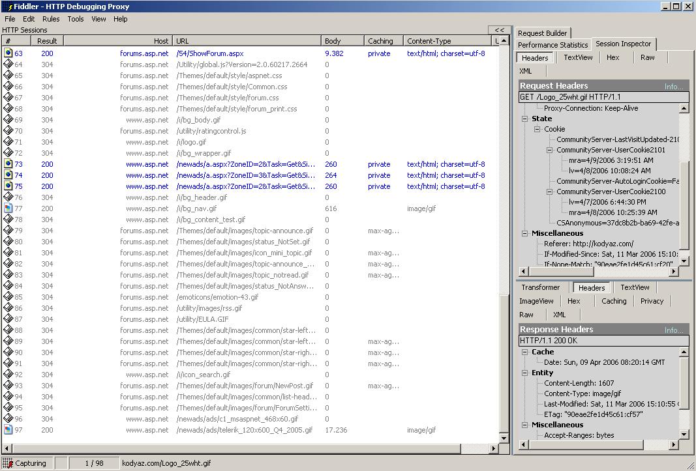Click the icon beside session 90
This screenshot has width=696, height=471.
8,352
